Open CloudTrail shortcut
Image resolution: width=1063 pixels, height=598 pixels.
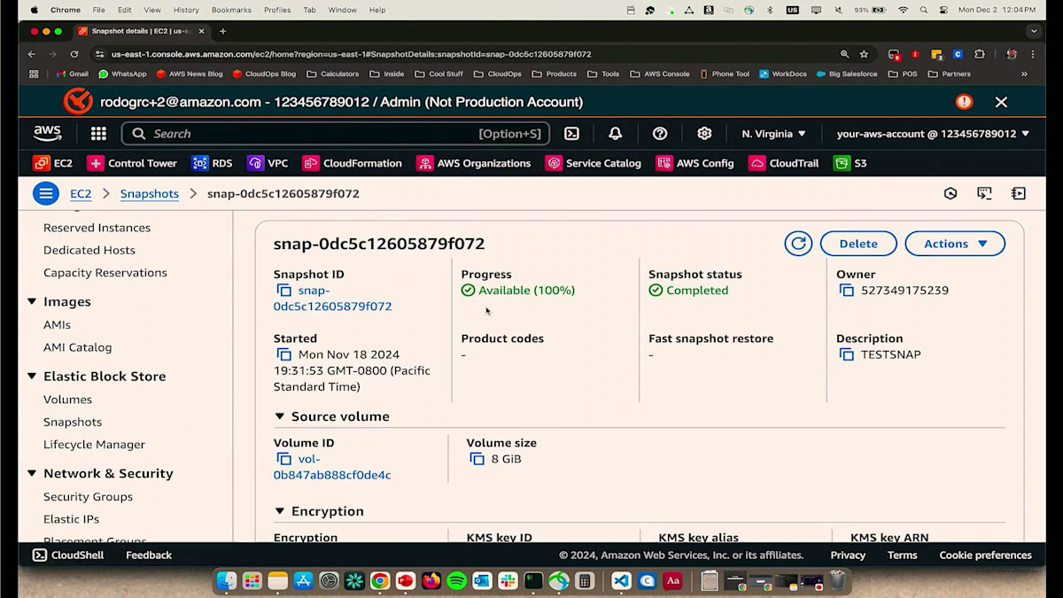tap(784, 163)
